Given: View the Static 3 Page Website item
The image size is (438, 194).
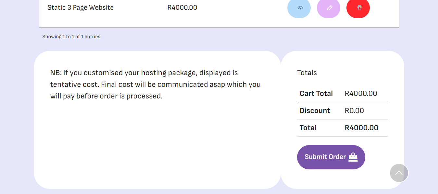Looking at the screenshot, I should pos(299,7).
